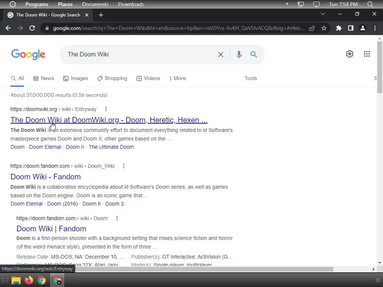
Task: Select the All results tab
Action: click(x=17, y=78)
